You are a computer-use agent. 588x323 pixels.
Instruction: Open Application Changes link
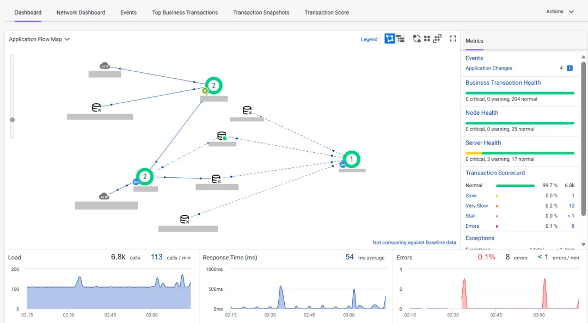(x=488, y=68)
